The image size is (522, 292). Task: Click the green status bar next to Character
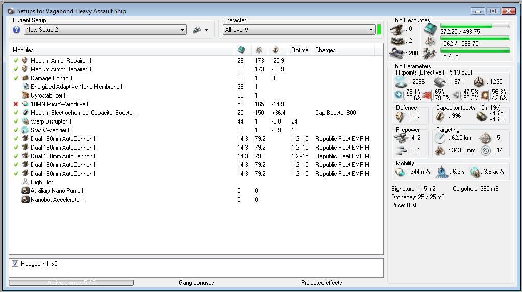(379, 29)
